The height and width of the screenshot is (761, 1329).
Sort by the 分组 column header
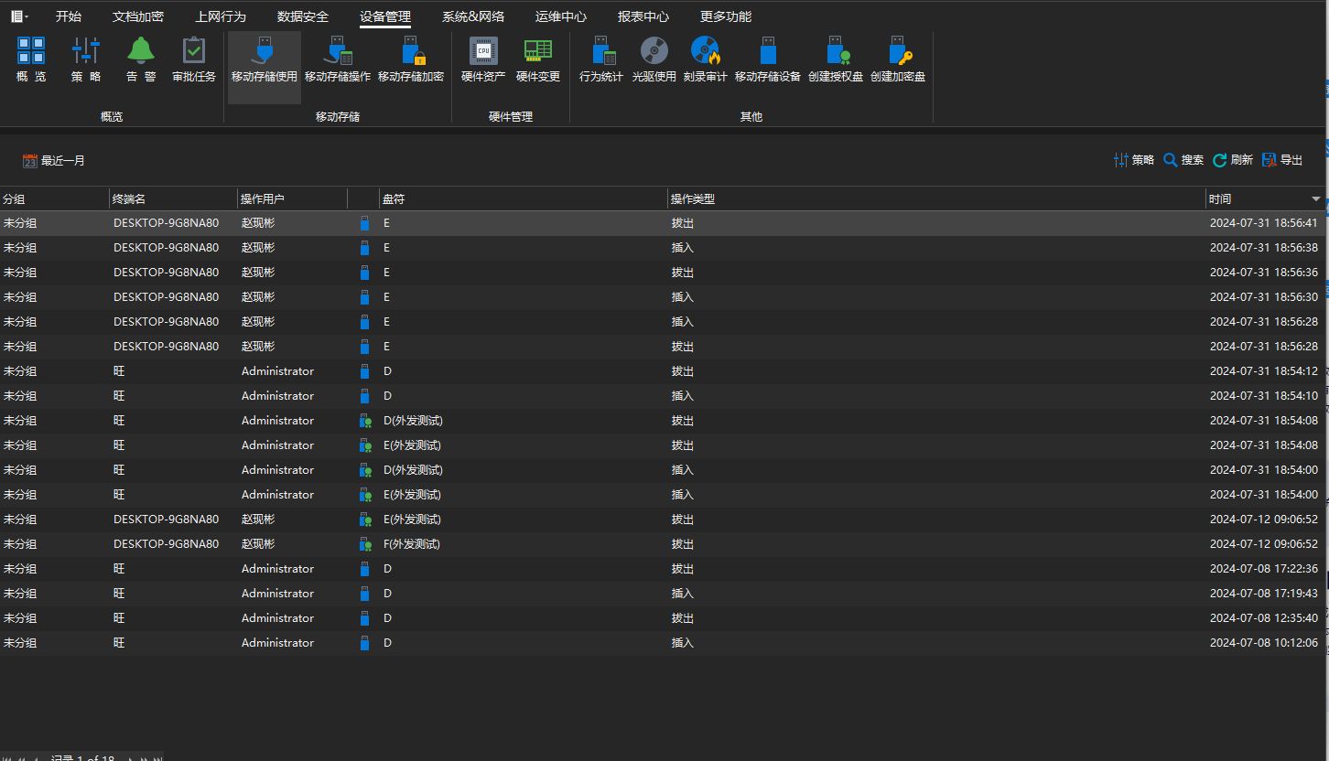55,198
